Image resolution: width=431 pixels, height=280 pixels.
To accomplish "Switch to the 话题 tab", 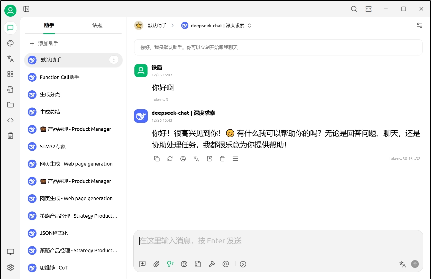I will (97, 25).
